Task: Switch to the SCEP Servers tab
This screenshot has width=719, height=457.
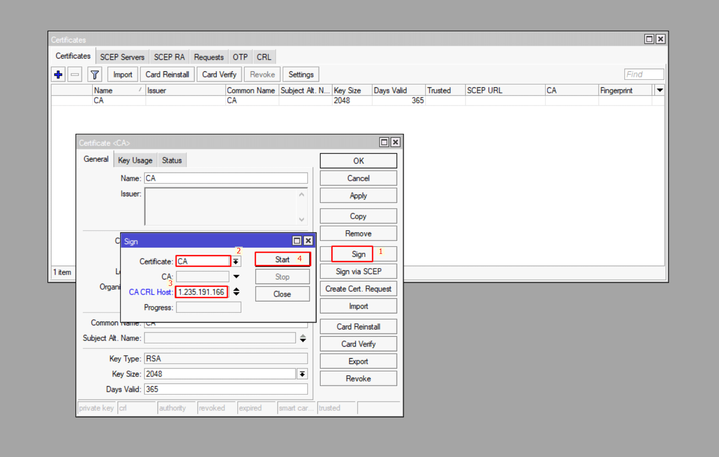Action: point(122,57)
